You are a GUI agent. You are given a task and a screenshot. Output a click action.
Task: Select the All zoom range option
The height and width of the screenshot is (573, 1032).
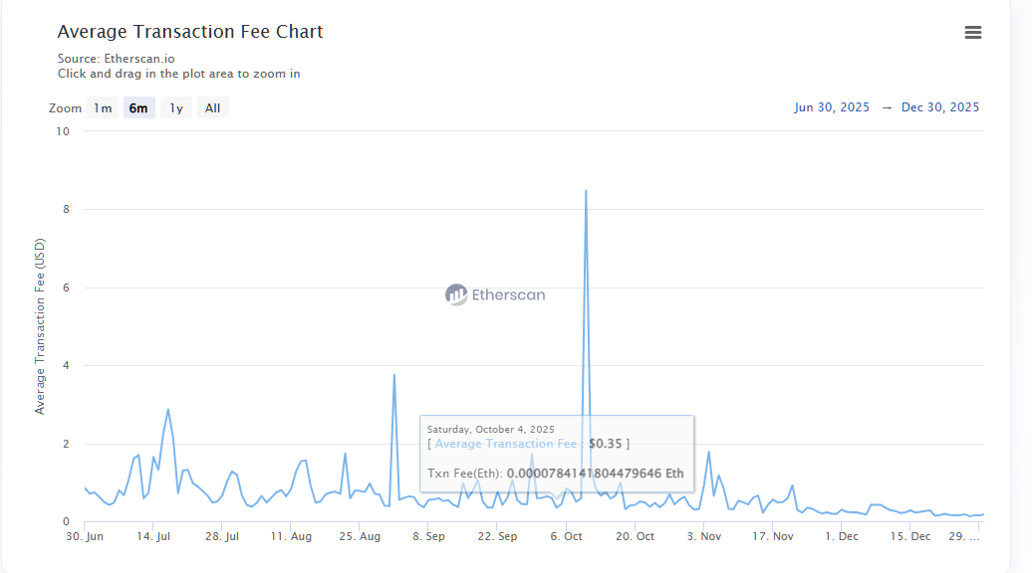coord(212,107)
